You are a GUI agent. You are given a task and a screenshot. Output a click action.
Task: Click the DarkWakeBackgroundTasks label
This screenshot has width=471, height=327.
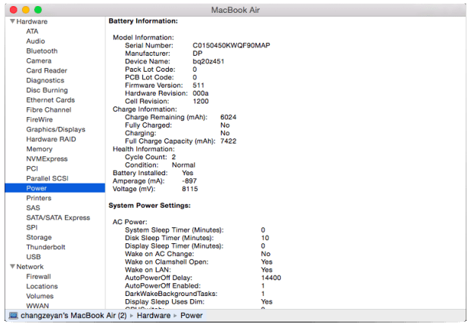171,294
